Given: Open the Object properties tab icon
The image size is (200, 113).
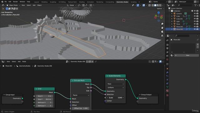Looking at the screenshot, I should (167, 69).
